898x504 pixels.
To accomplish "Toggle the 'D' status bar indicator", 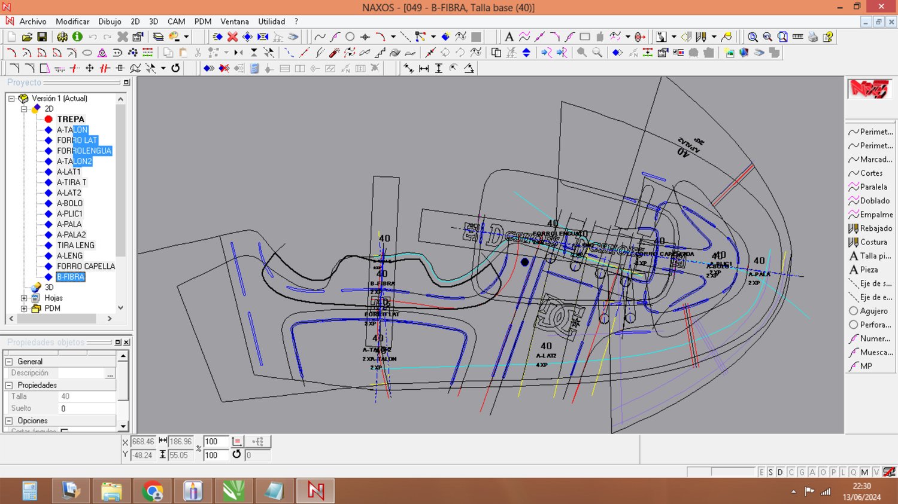I will (x=780, y=472).
